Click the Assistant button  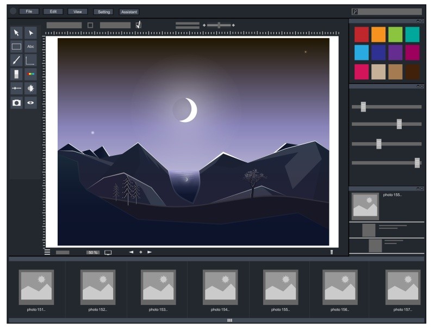pos(129,11)
